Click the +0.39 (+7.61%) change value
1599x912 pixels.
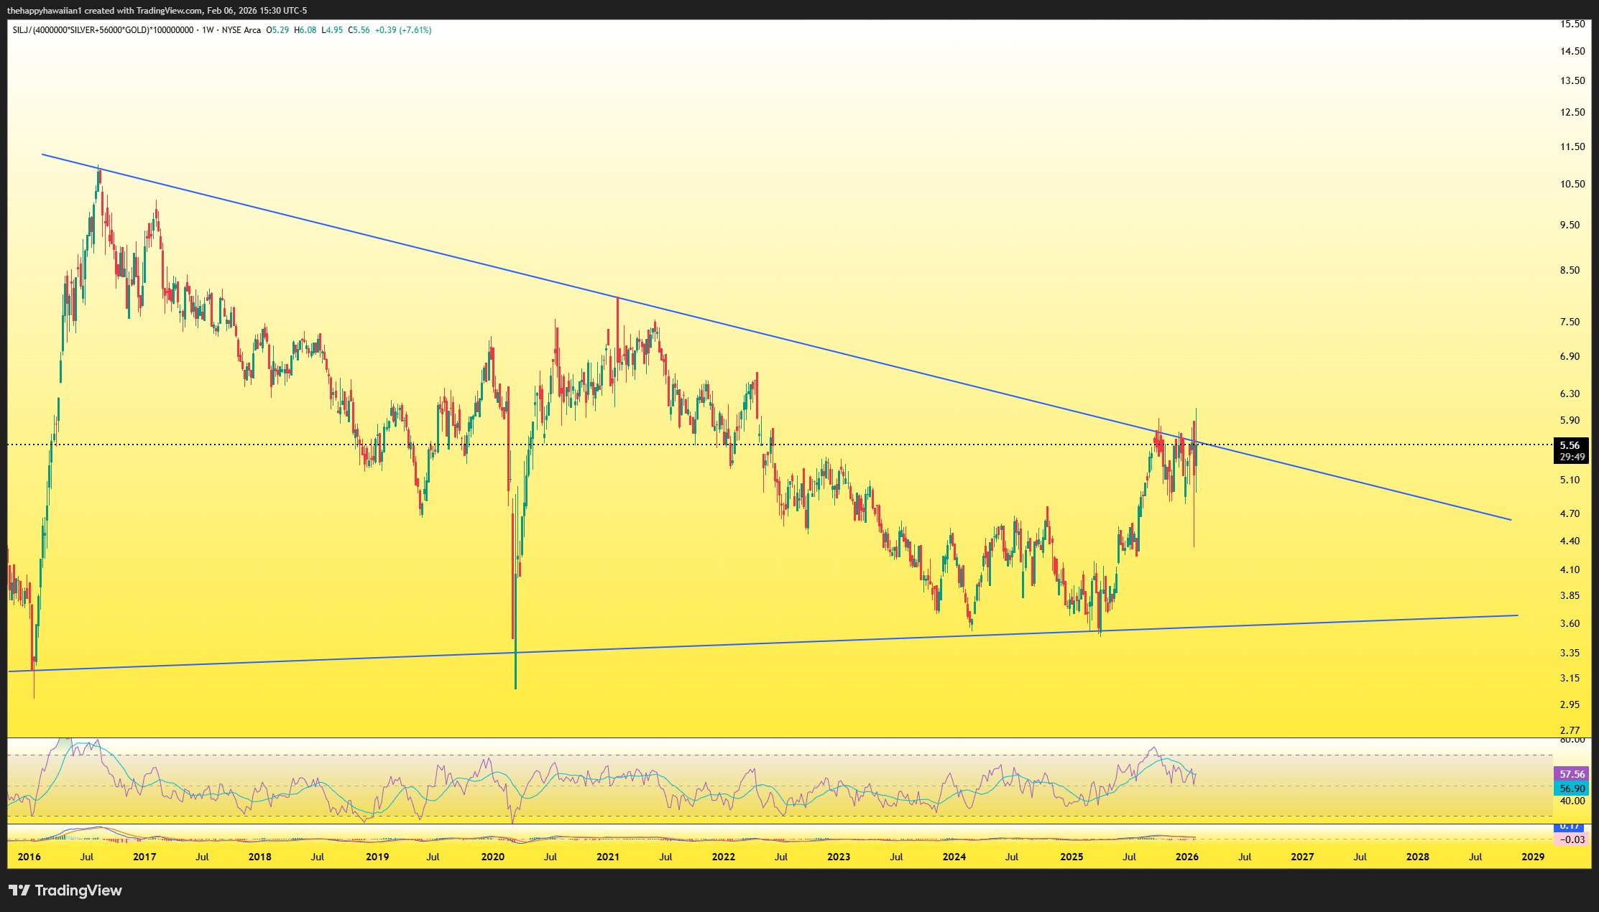tap(403, 30)
